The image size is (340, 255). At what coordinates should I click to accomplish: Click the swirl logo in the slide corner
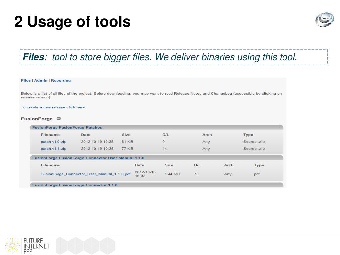[325, 20]
